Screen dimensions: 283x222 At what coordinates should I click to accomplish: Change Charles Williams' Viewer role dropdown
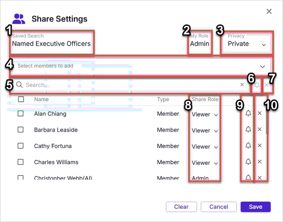[x=205, y=163]
